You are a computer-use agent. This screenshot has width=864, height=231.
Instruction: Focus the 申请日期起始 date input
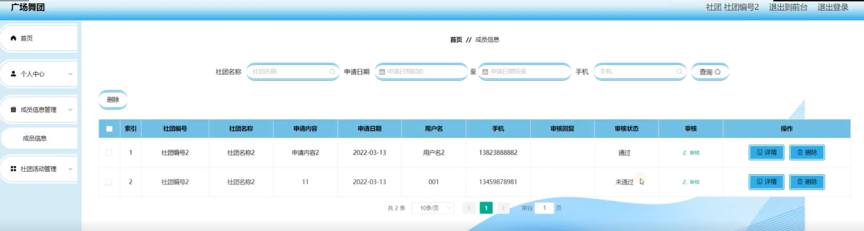pos(421,72)
